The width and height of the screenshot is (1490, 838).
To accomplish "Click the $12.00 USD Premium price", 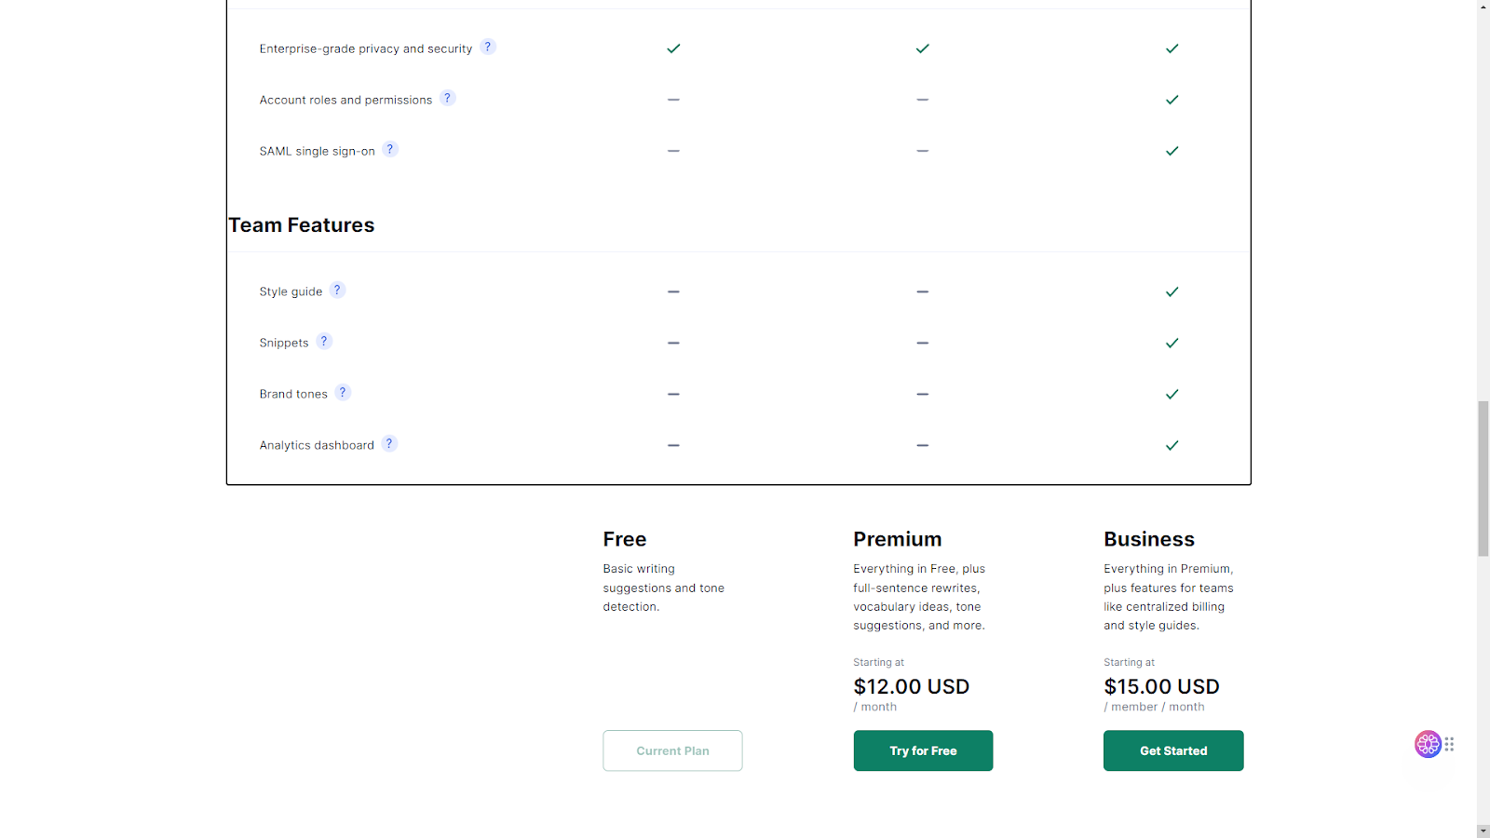I will [911, 687].
